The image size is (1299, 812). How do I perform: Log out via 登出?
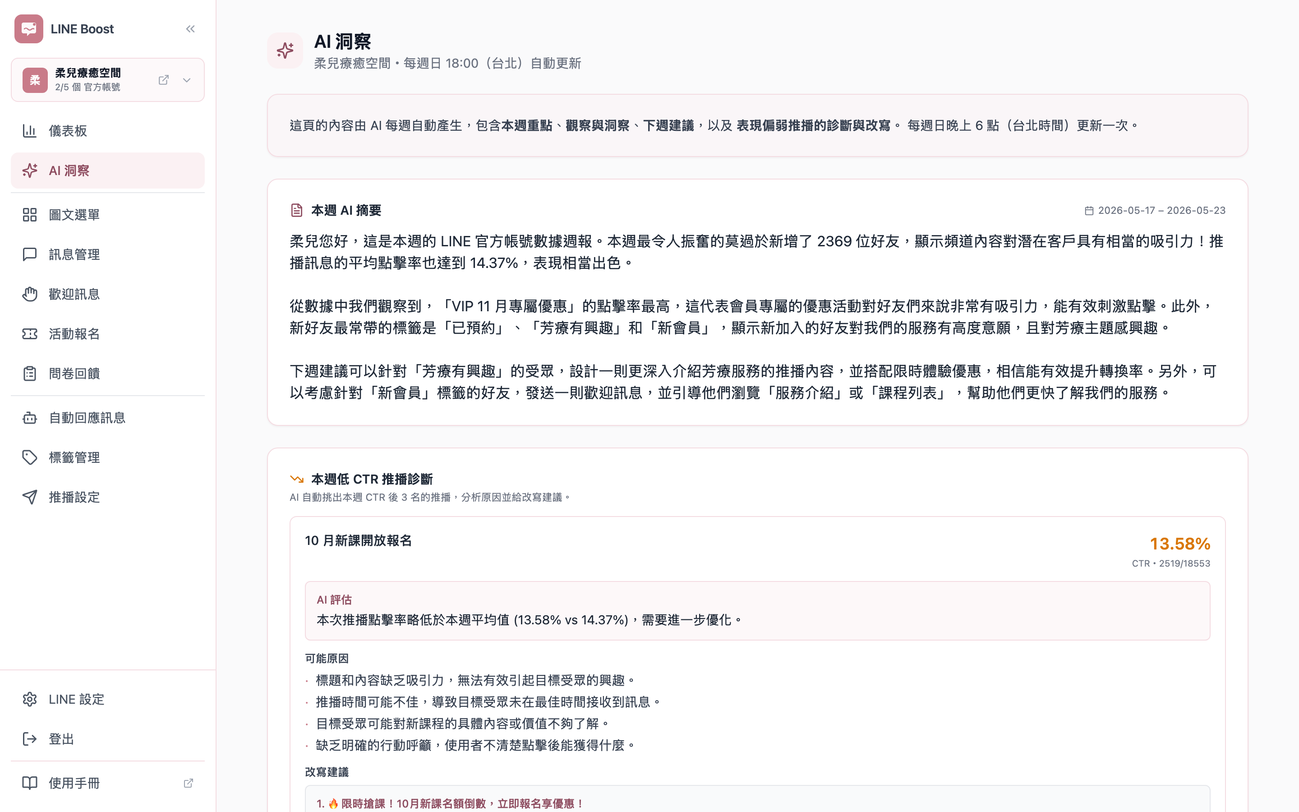[x=107, y=739]
